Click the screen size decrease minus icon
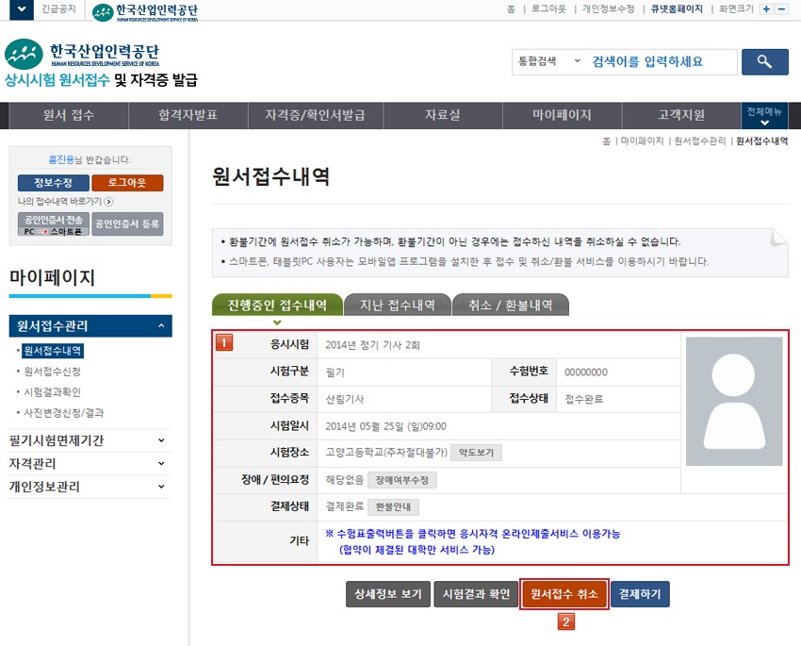The height and width of the screenshot is (646, 801). coord(781,8)
